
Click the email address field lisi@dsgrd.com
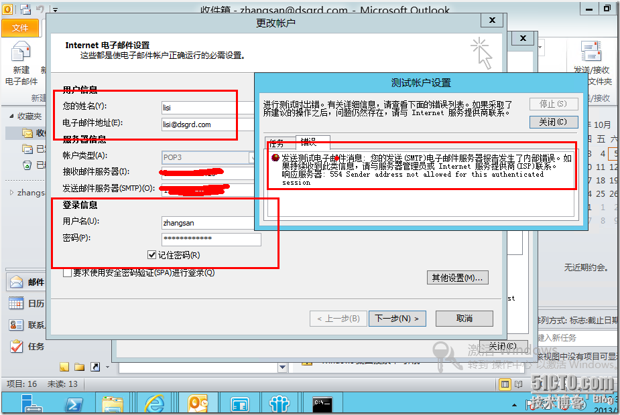208,124
